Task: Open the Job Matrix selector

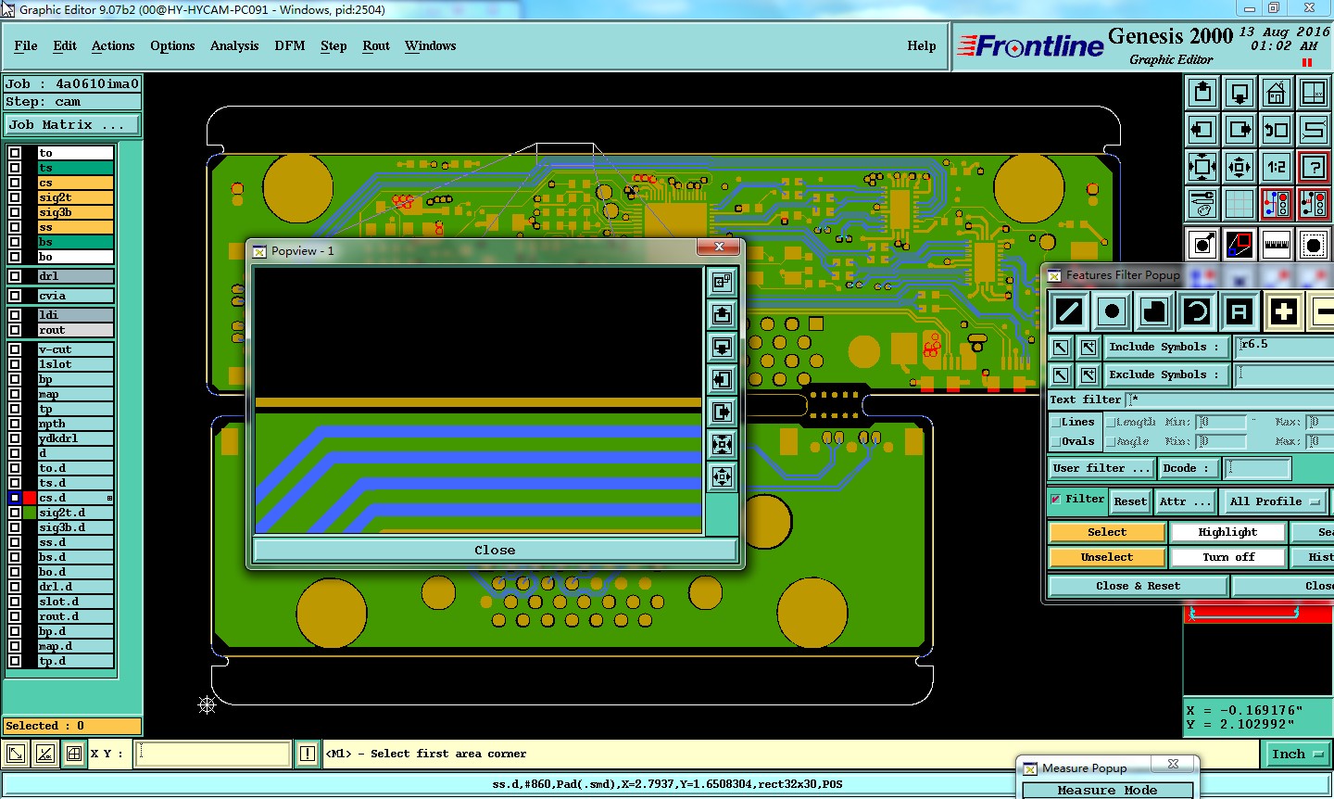Action: tap(72, 124)
